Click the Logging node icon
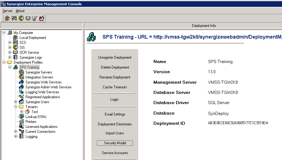This screenshot has height=160, width=282. [x=21, y=137]
